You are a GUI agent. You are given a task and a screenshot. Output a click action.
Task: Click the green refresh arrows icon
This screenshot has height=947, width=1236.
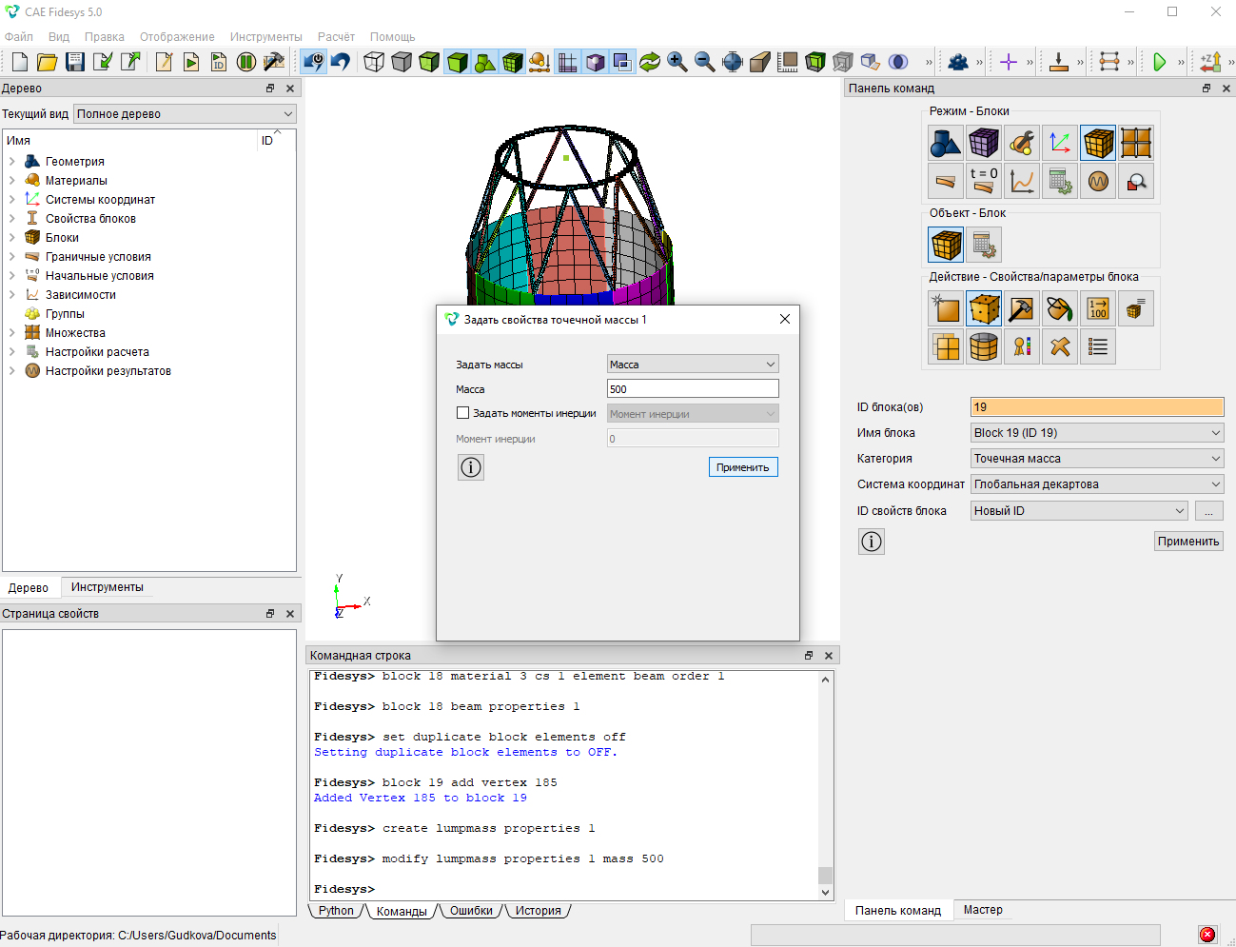coord(650,62)
